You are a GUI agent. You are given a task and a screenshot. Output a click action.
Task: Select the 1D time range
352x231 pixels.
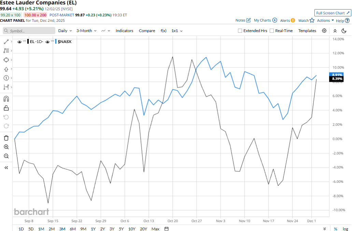click(21, 229)
